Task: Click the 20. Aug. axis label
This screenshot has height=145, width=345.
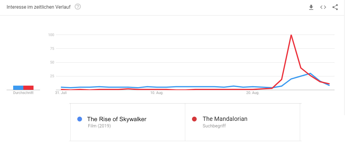Action: 253,93
